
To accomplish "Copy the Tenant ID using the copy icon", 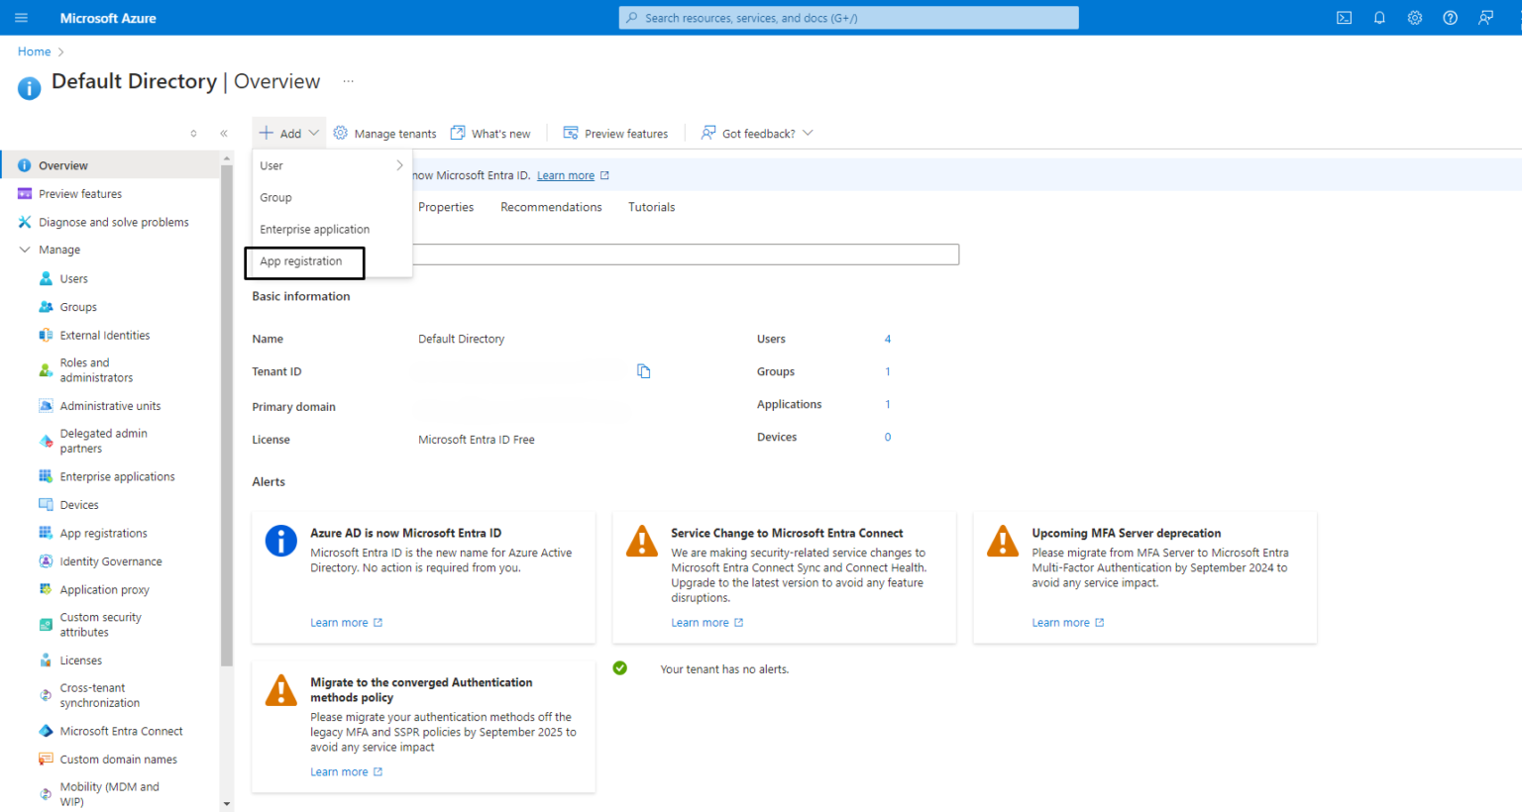I will click(x=643, y=370).
